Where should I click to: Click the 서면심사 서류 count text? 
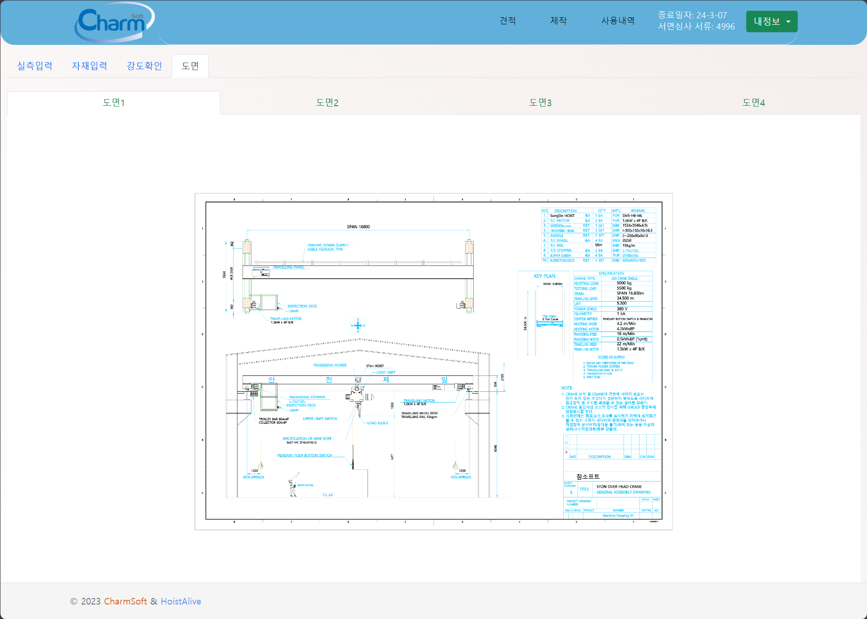tap(696, 27)
